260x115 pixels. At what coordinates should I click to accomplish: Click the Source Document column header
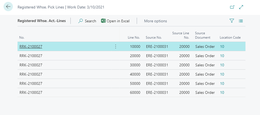[203, 35]
